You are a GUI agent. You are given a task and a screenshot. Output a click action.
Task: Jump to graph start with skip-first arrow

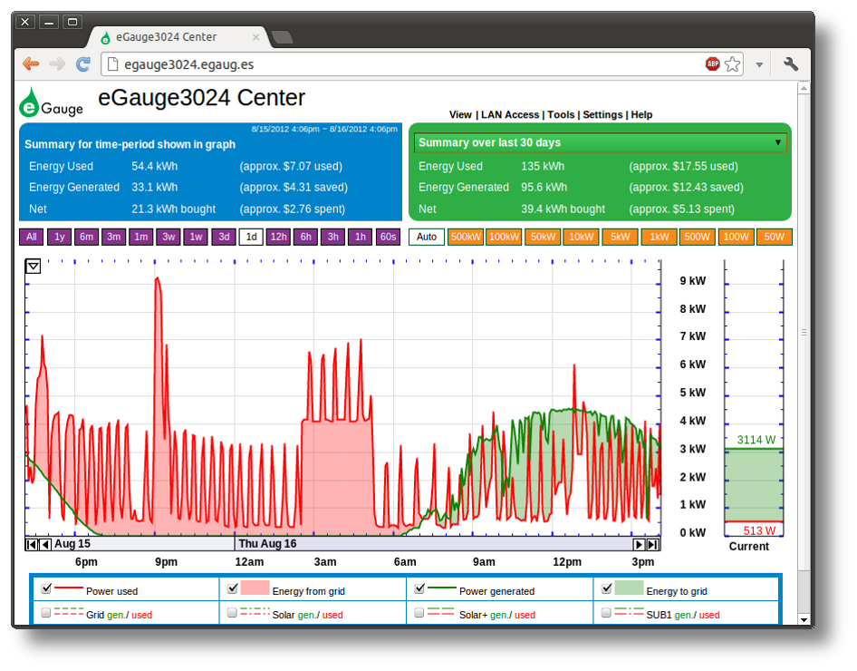tap(33, 544)
